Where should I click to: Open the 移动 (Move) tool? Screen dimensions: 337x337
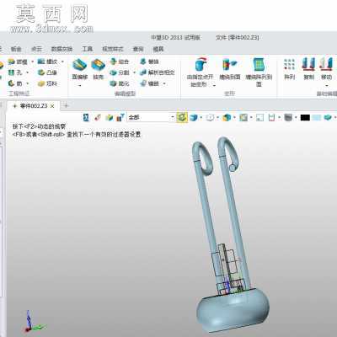(x=326, y=69)
